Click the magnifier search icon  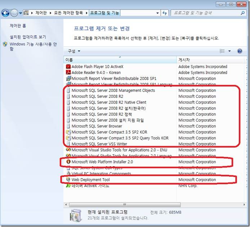click(x=242, y=13)
